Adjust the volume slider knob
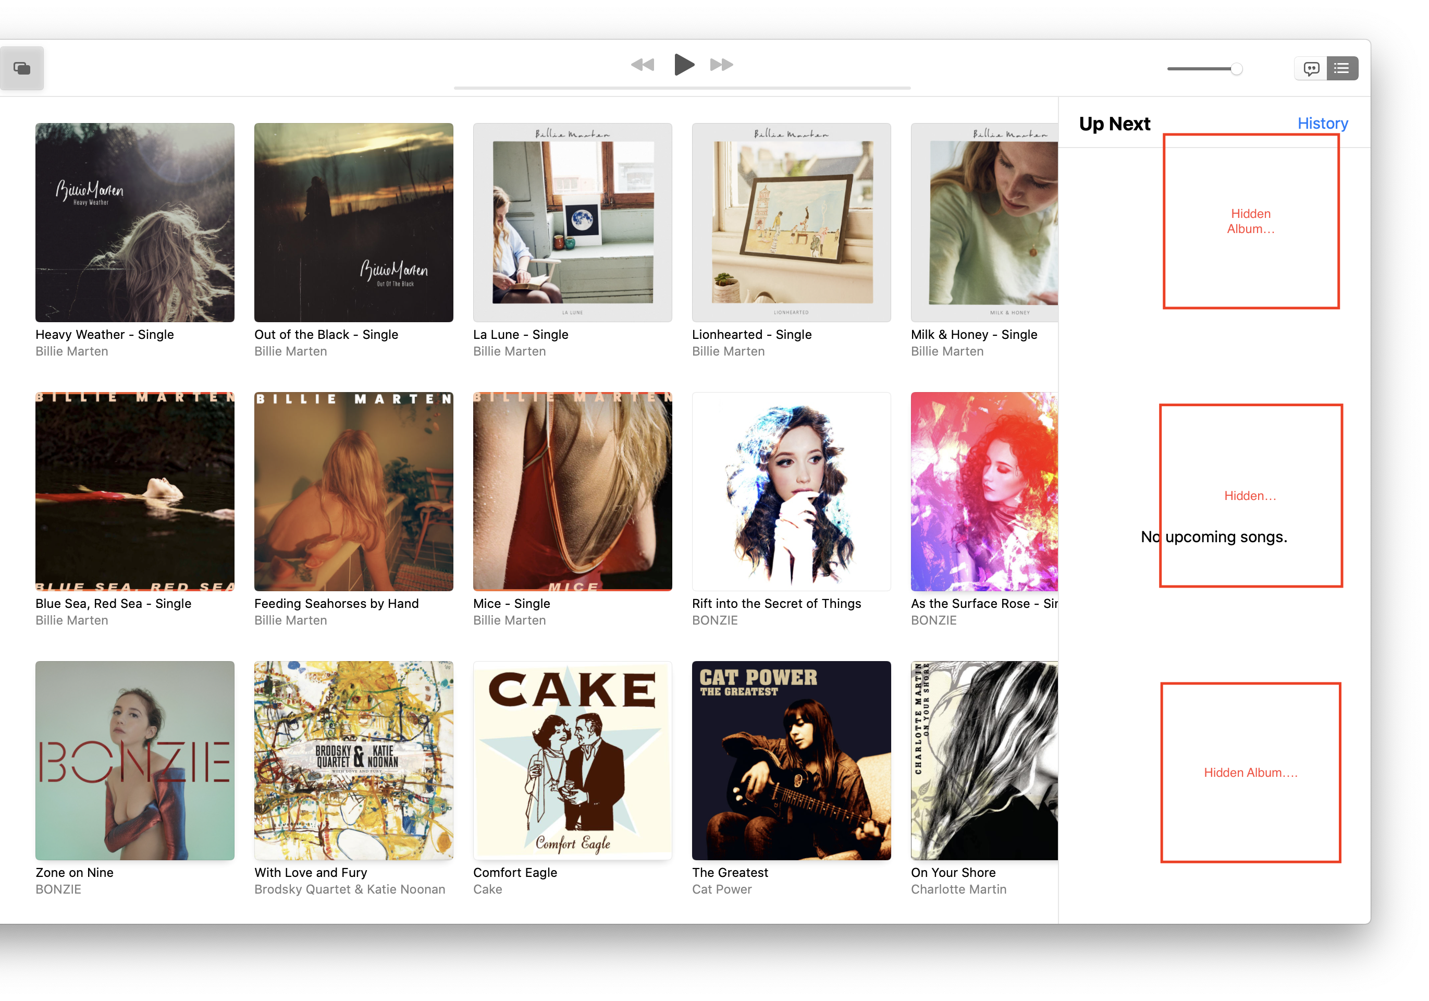This screenshot has width=1429, height=1001. tap(1237, 69)
